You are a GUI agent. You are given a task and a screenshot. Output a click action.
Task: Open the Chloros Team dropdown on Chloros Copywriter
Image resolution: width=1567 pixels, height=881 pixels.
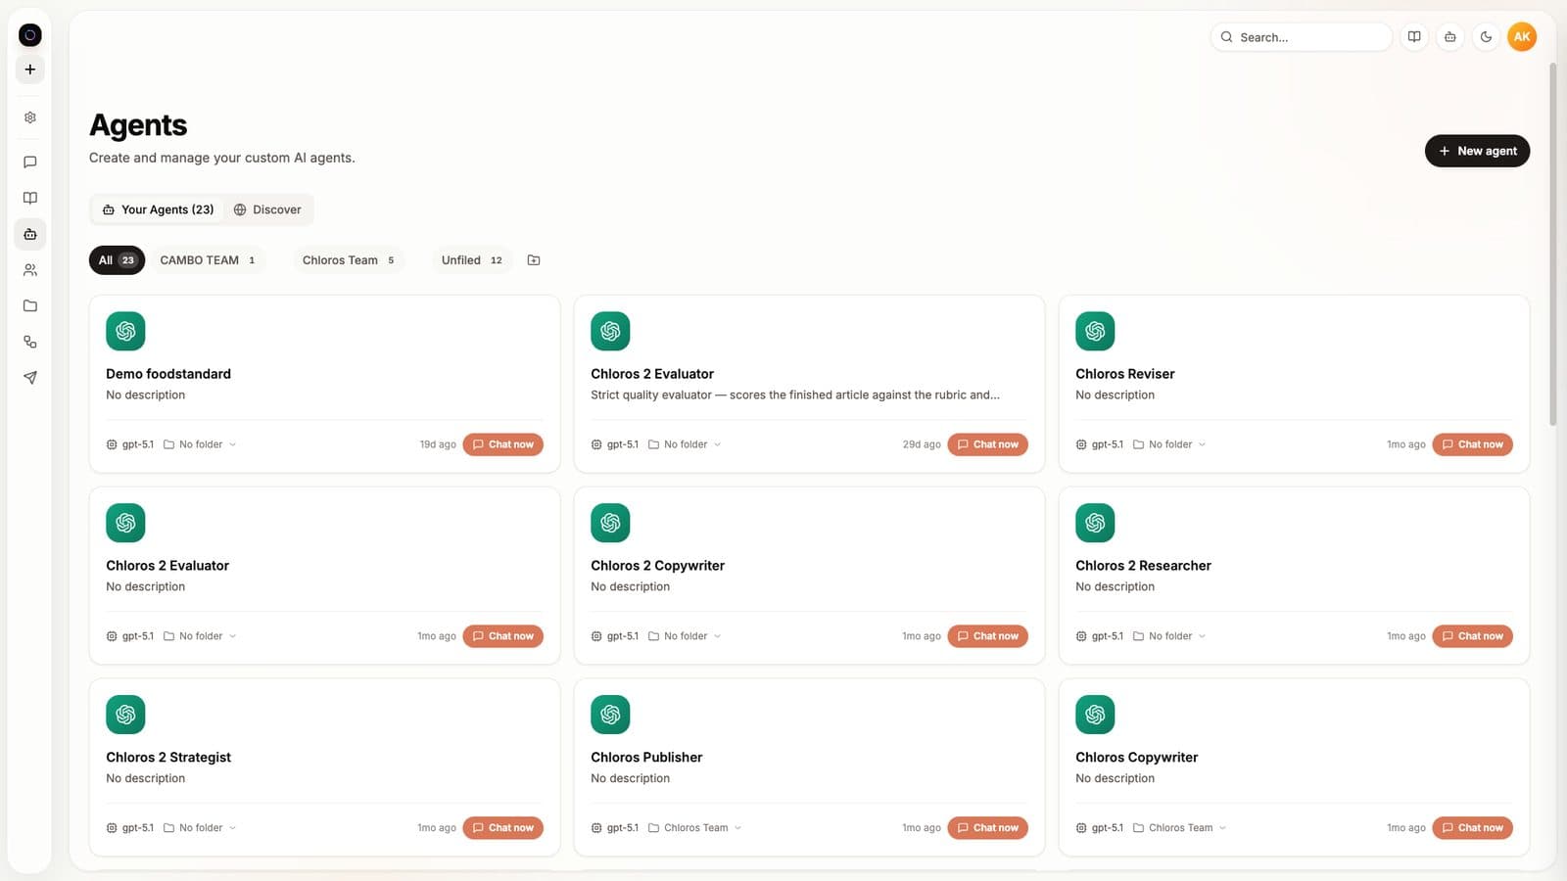point(1180,828)
